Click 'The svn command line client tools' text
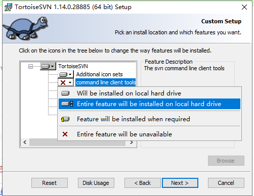 pyautogui.click(x=184, y=68)
